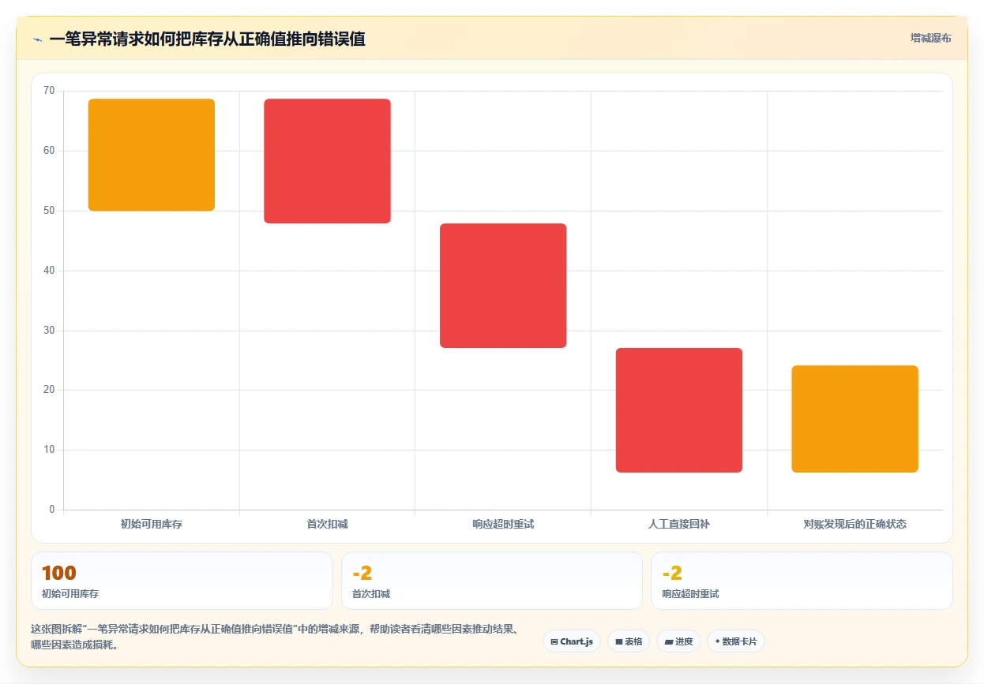
Task: Open the -2 响应超时重试 data card
Action: [x=802, y=581]
